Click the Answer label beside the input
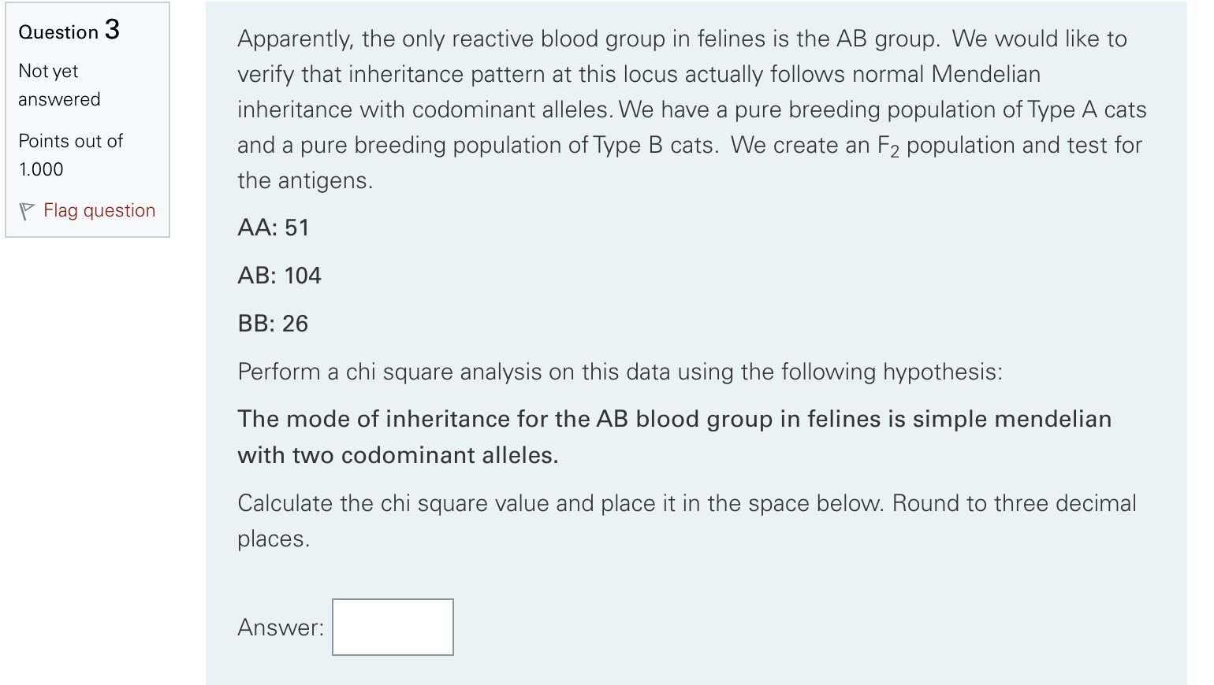The width and height of the screenshot is (1214, 685). 280,627
